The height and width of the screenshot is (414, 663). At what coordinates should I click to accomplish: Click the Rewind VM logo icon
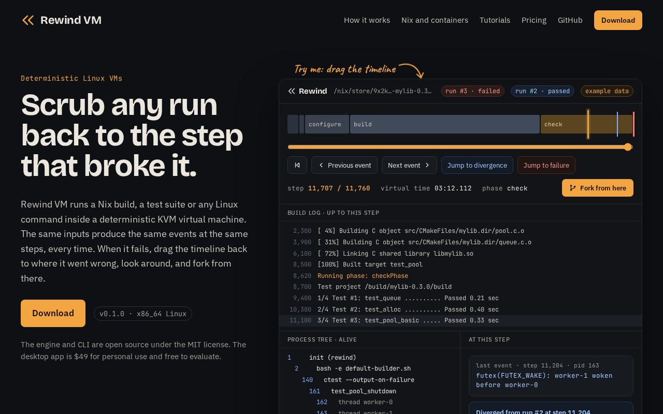28,20
